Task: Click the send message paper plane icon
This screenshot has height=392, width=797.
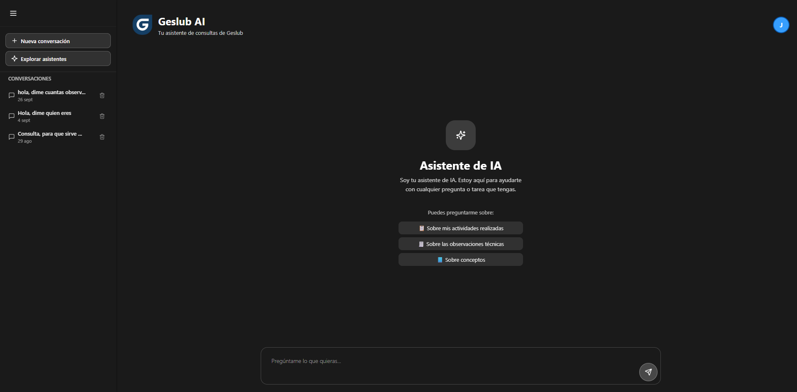Action: 648,372
